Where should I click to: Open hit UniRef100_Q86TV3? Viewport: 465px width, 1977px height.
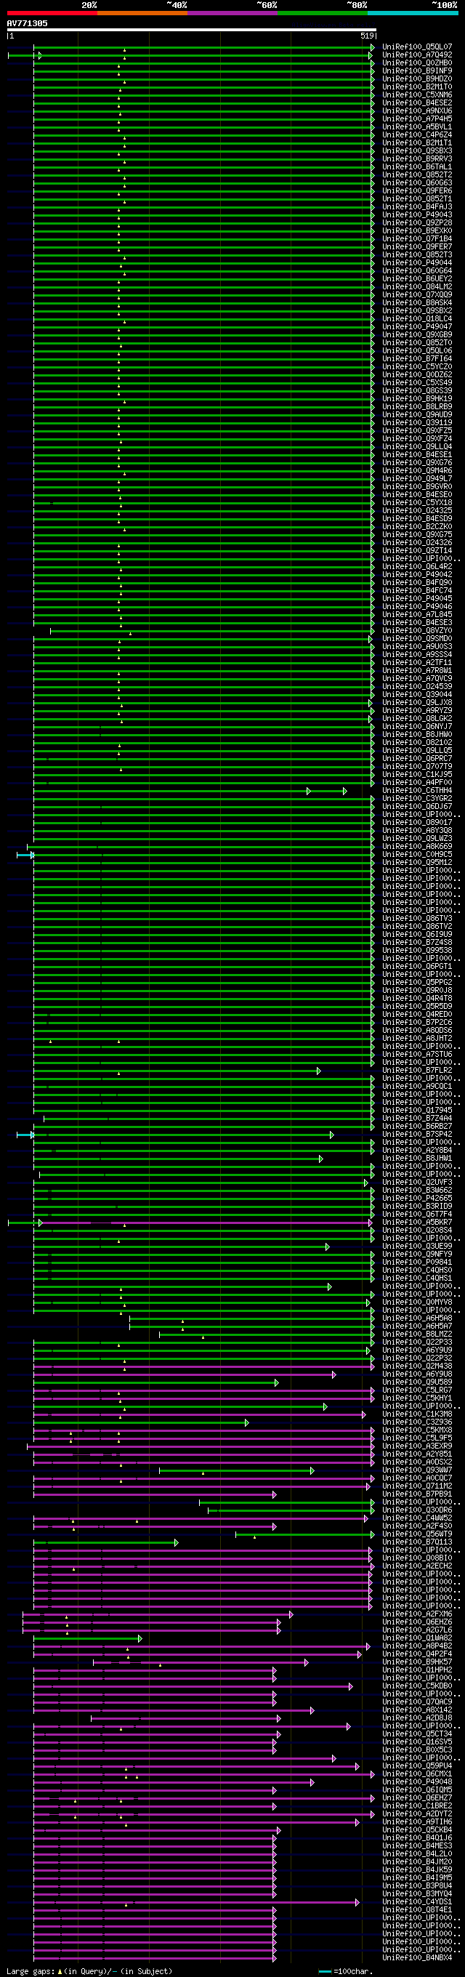pyautogui.click(x=418, y=919)
